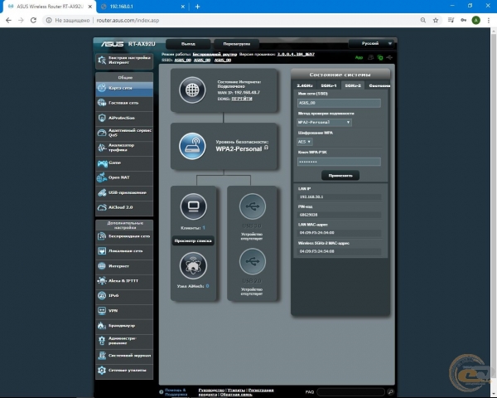This screenshot has height=398, width=497.
Task: Open the Wireless (Беспроводная сеть) settings icon
Action: [102, 236]
